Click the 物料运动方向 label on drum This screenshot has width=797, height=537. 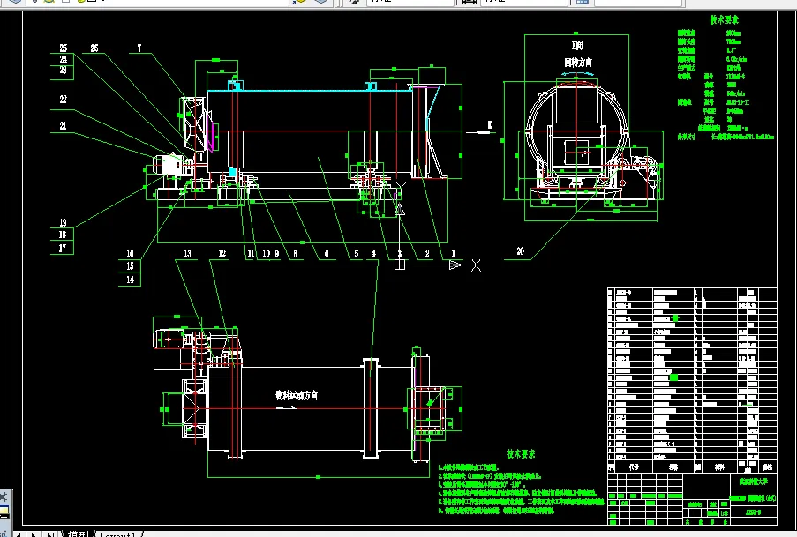point(297,395)
